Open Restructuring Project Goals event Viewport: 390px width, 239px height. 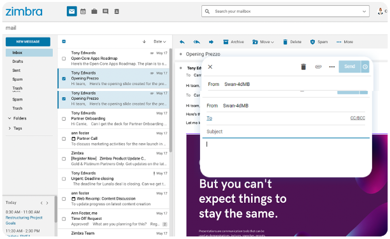pyautogui.click(x=24, y=221)
